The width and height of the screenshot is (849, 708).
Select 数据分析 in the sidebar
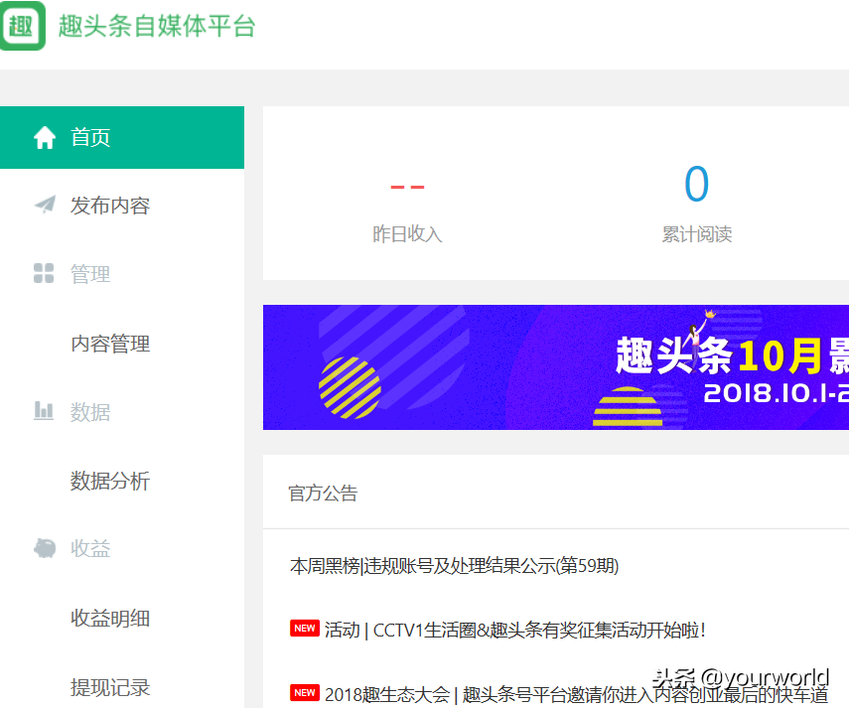click(110, 482)
